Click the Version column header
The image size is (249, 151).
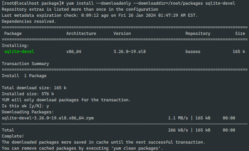[122, 33]
